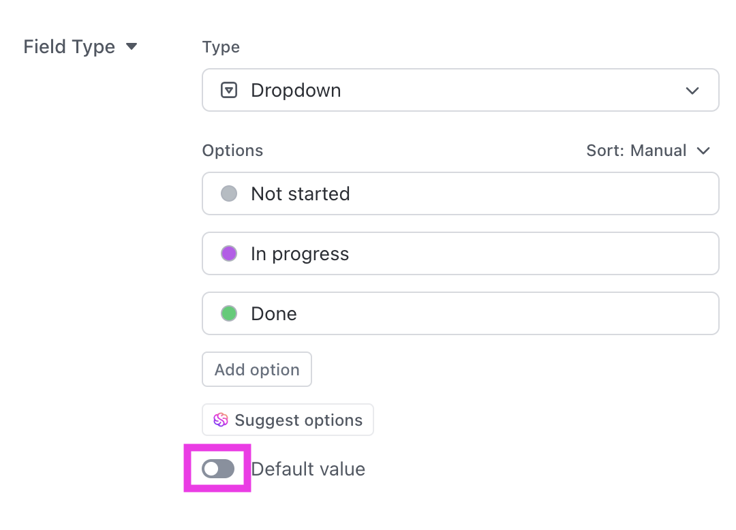Click the dropdown type icon in Type field
The width and height of the screenshot is (736, 530).
pos(229,90)
